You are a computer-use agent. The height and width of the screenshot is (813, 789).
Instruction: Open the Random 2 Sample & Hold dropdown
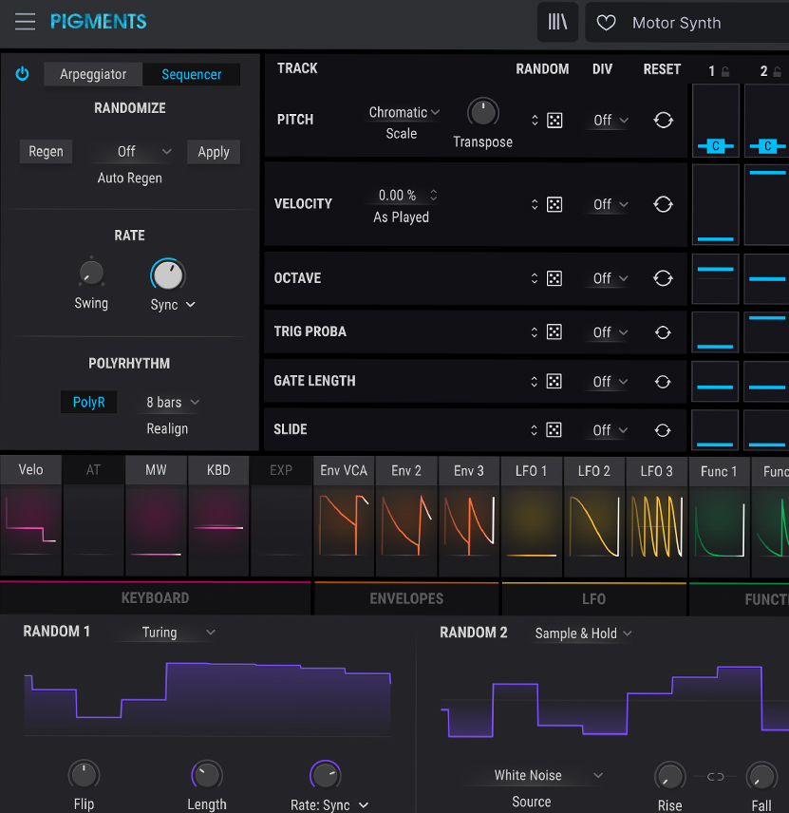583,633
